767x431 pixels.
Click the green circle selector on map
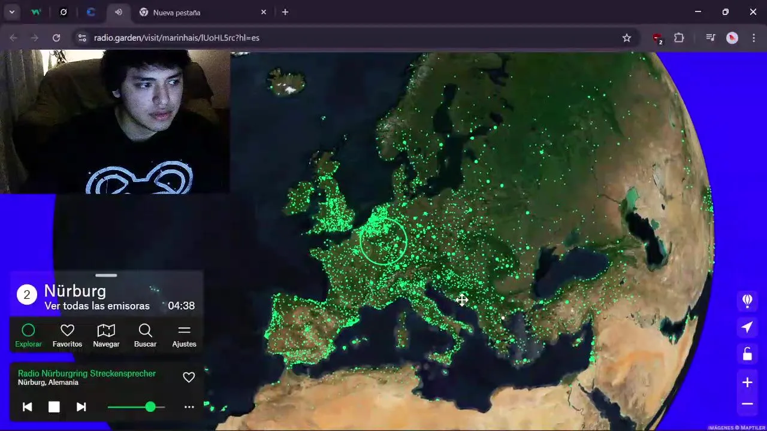383,241
